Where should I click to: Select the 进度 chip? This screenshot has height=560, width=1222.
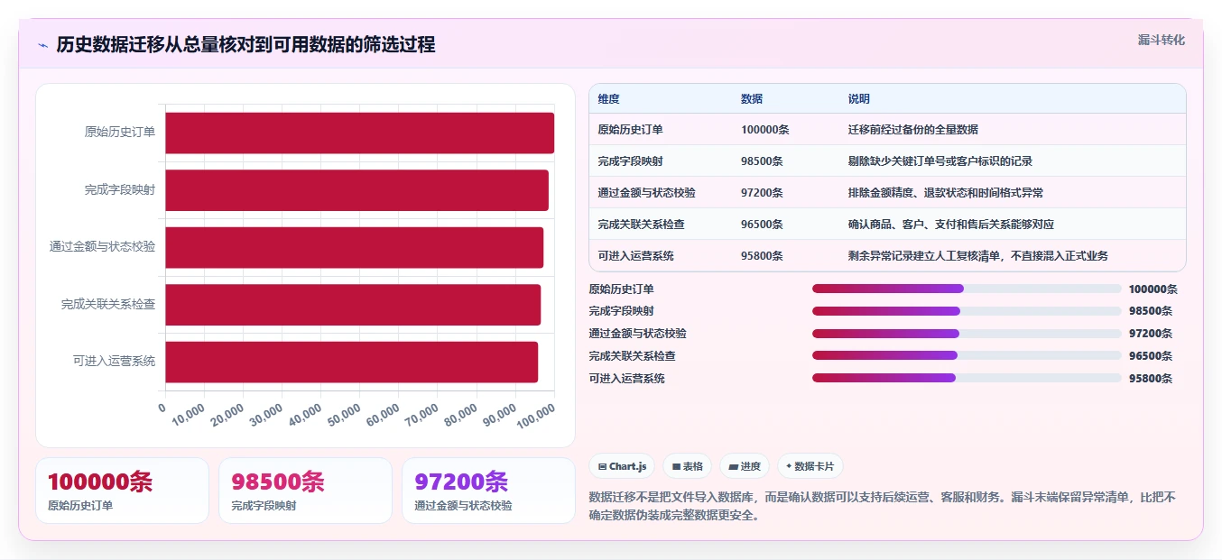coord(745,466)
